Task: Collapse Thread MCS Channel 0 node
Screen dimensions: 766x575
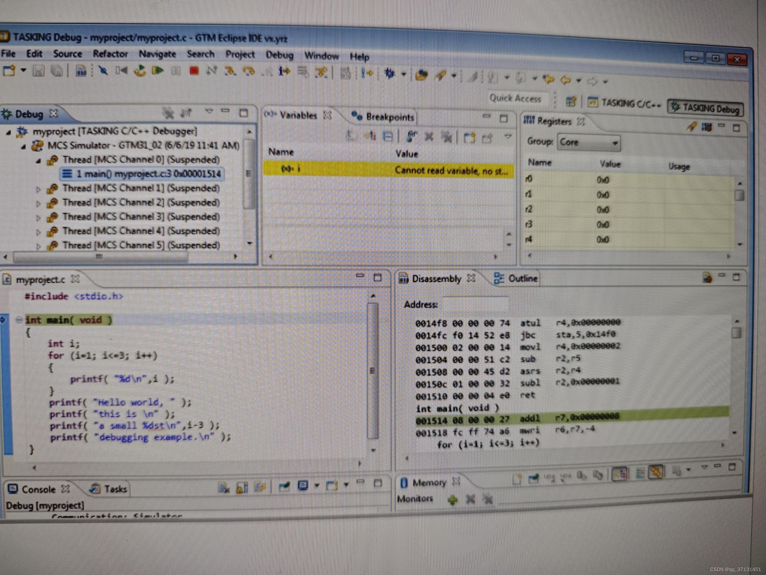Action: (38, 161)
